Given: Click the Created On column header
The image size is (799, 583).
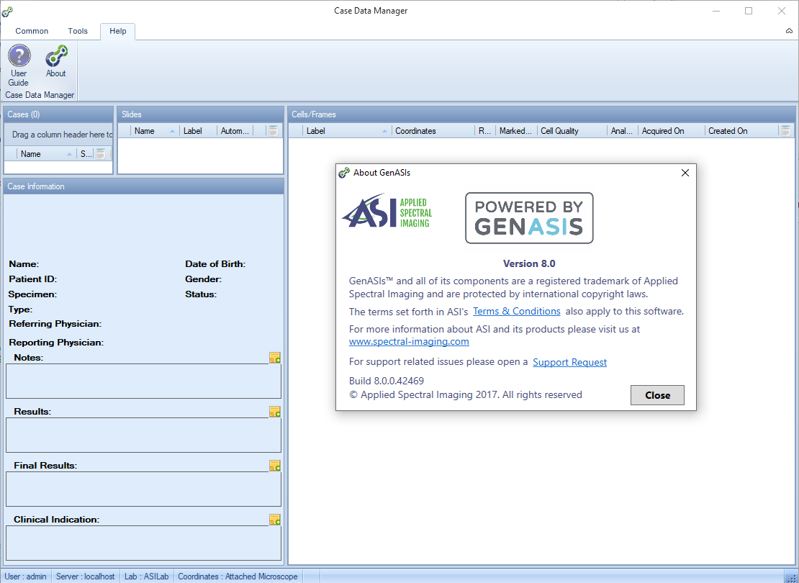Looking at the screenshot, I should [x=741, y=131].
